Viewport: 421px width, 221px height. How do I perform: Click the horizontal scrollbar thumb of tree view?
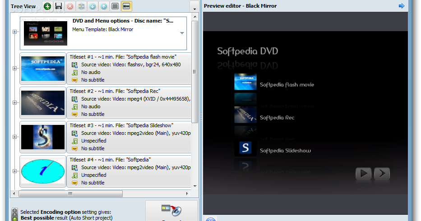[70, 193]
